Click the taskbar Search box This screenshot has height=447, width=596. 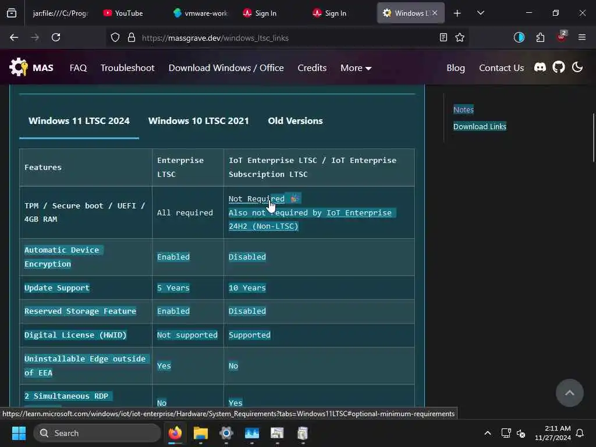tap(97, 433)
